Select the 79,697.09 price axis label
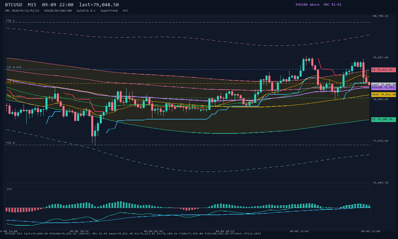The width and height of the screenshot is (398, 239). coord(380,57)
